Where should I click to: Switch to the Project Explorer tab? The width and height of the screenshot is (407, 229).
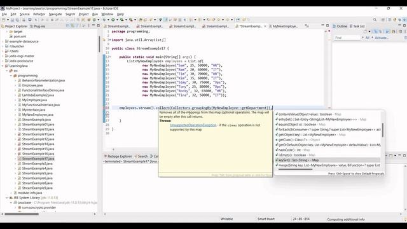14,26
